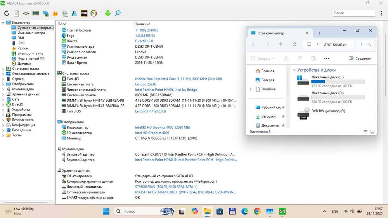
Task: Open the ST9500325AS disk drive link
Action: tap(166, 187)
